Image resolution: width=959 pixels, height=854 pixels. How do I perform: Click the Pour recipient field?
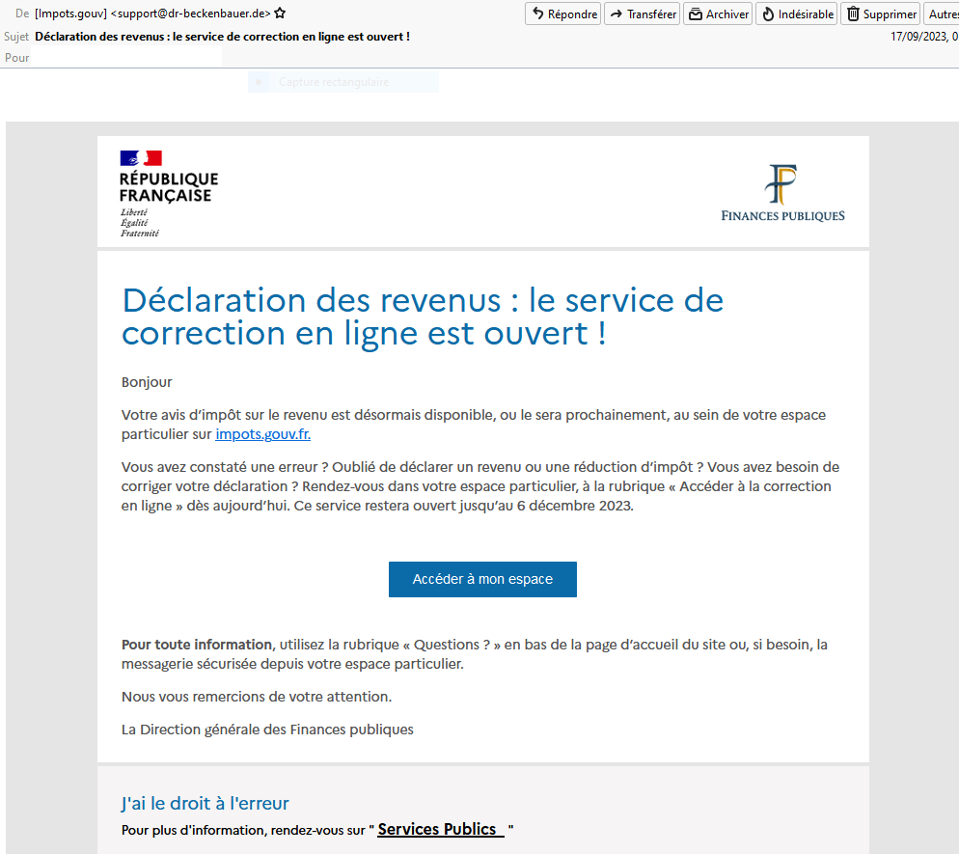(125, 58)
